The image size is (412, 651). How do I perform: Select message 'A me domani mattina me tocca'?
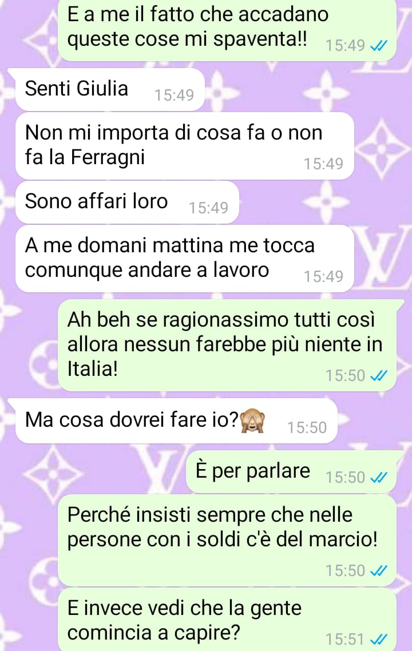click(x=184, y=258)
